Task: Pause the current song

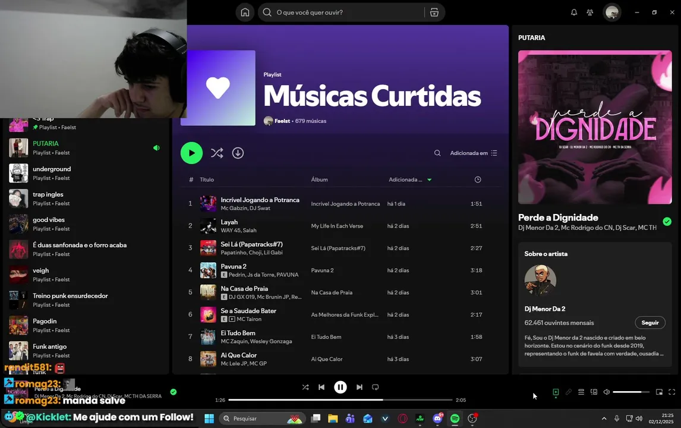Action: tap(340, 387)
